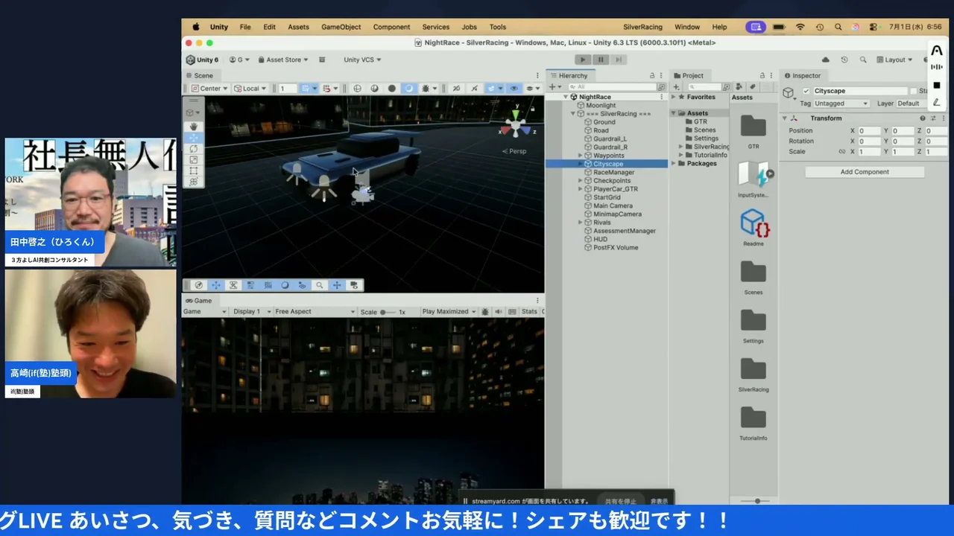
Task: Click the scene orientation gizmo
Action: click(x=516, y=124)
